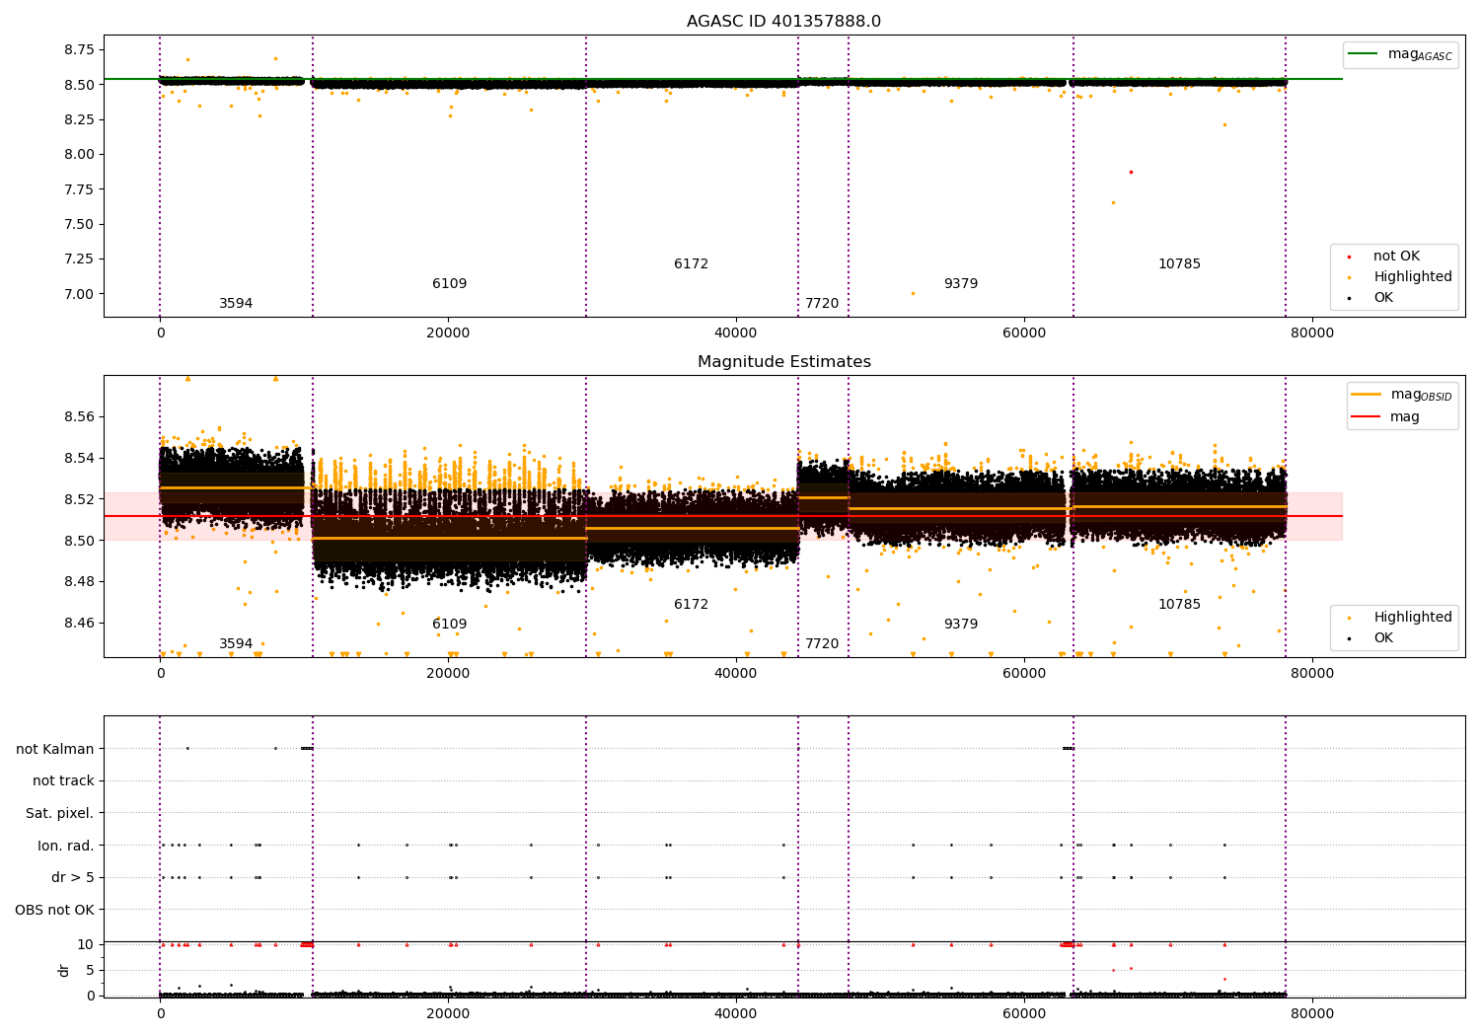Pick obsid label 7720 in Magnitude Estimates plot
This screenshot has width=1480, height=1036.
pyautogui.click(x=822, y=643)
